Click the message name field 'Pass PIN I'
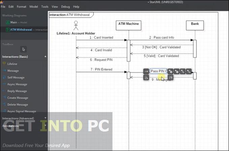 158,71
